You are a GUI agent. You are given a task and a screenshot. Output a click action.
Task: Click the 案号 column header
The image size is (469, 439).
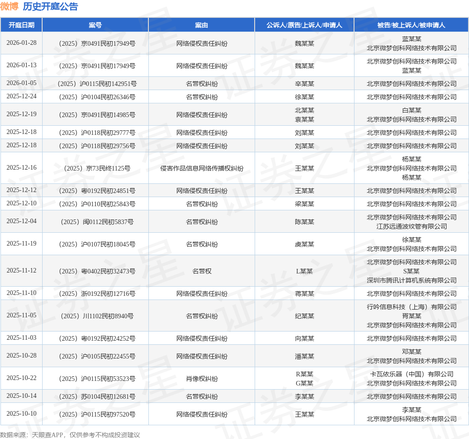(x=95, y=25)
